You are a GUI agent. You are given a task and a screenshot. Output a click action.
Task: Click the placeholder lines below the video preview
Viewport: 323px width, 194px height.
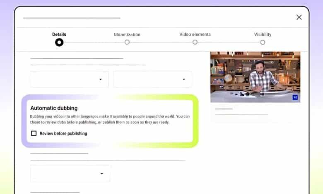pyautogui.click(x=241, y=112)
